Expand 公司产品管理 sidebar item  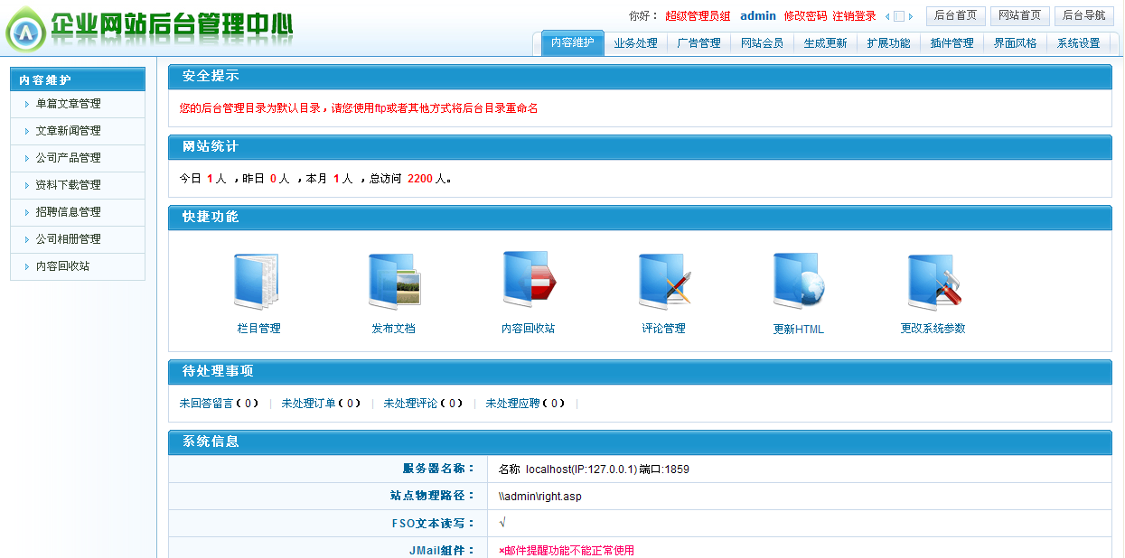coord(68,158)
